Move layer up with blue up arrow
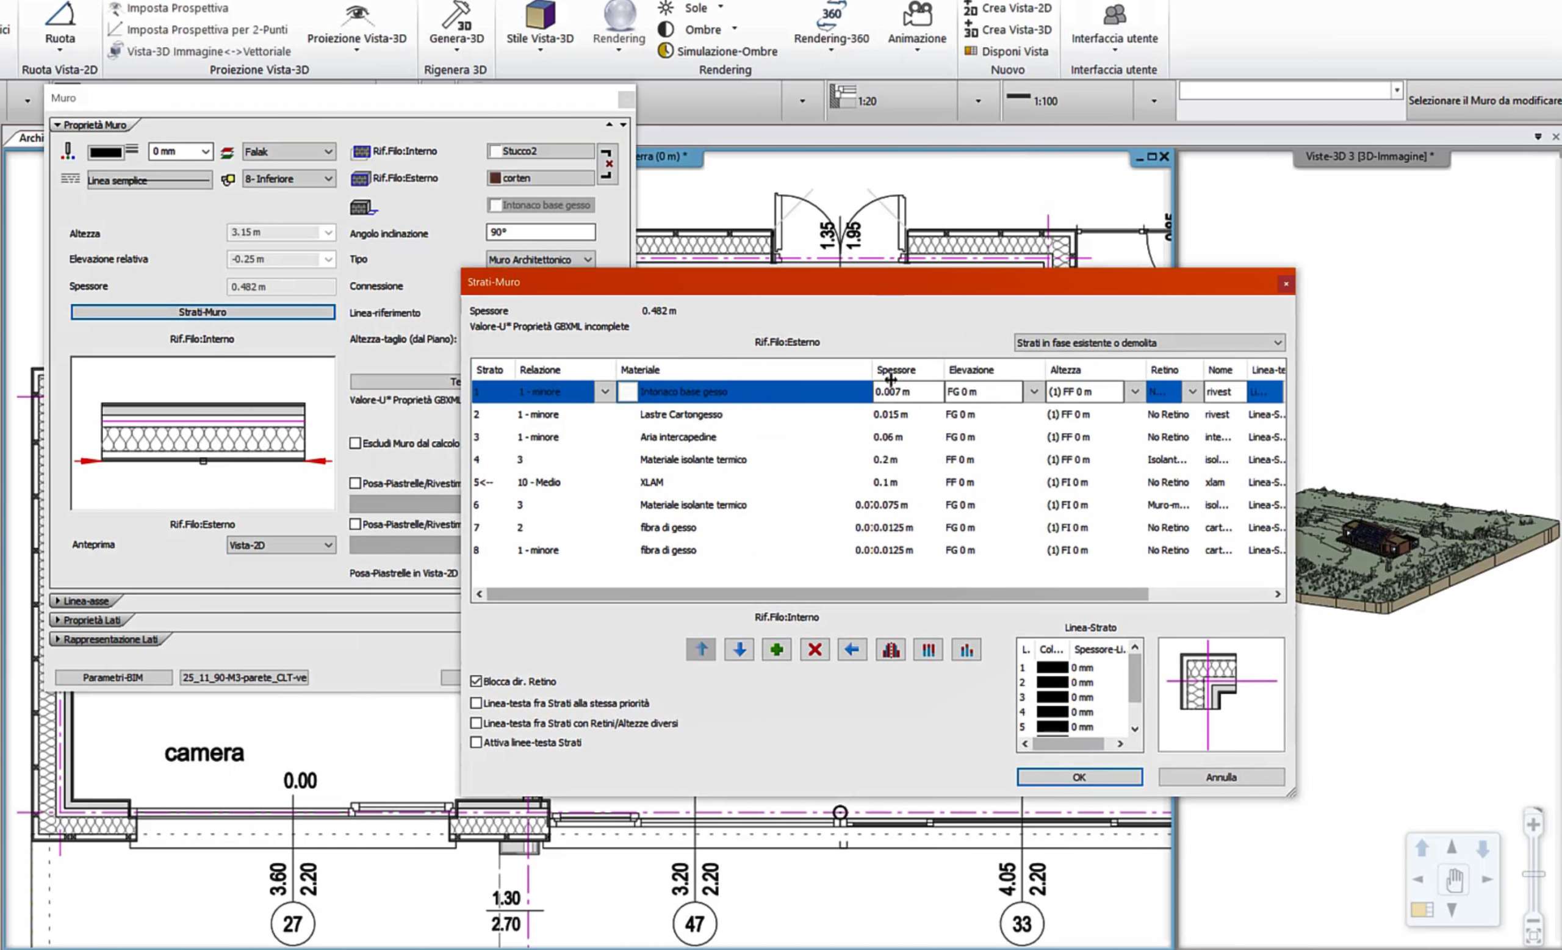1562x950 pixels. [701, 650]
